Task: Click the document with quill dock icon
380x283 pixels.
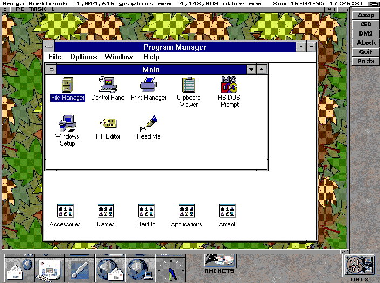Action: (50, 270)
